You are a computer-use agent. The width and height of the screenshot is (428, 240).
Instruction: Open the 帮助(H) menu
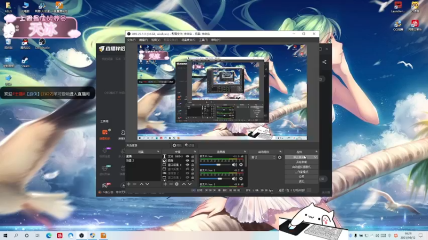pyautogui.click(x=216, y=40)
